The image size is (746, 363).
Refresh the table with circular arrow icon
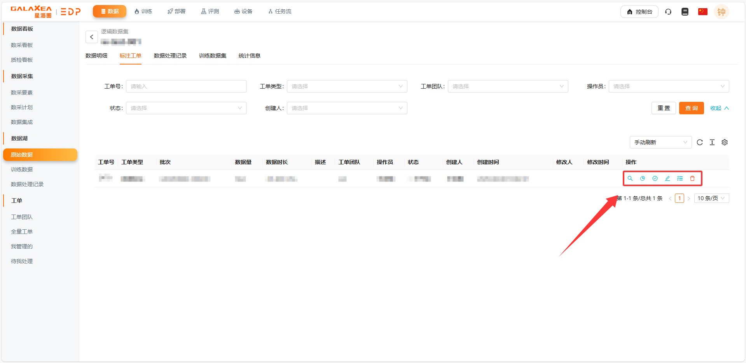point(700,142)
